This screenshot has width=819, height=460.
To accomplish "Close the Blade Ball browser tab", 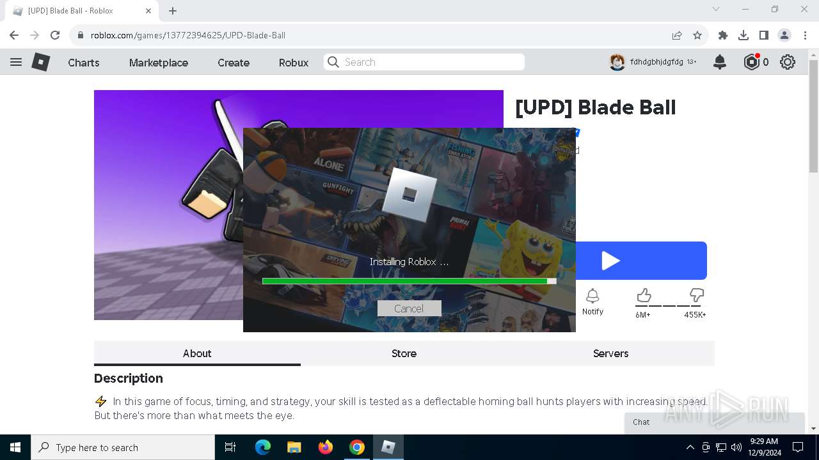I will pyautogui.click(x=148, y=11).
